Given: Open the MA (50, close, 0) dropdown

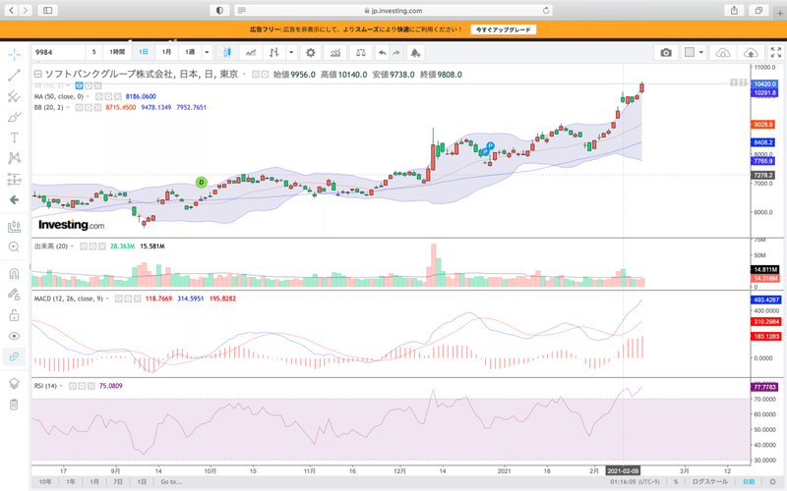Looking at the screenshot, I should [x=89, y=96].
